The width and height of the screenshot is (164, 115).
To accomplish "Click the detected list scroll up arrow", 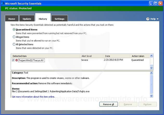I will (152, 56).
